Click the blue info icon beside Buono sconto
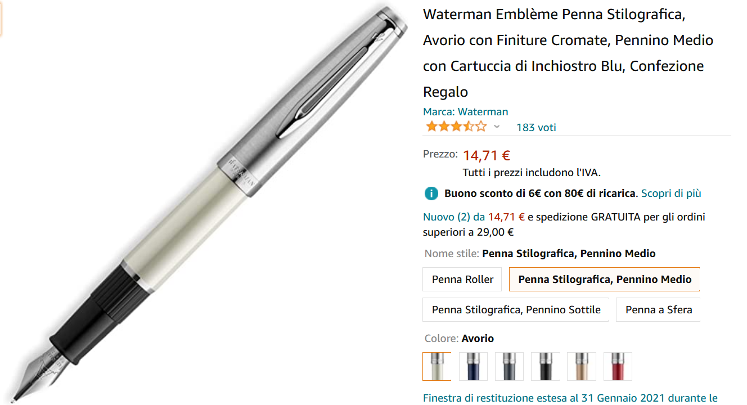Image resolution: width=747 pixels, height=405 pixels. pos(431,193)
